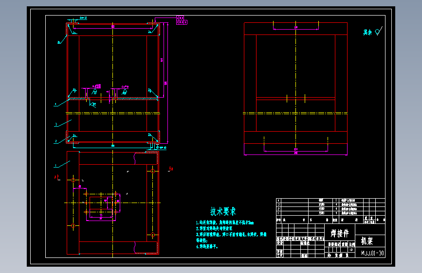Image resolution: width=422 pixels, height=273 pixels.
Task: Click the '比例' scale label cell
Action: (352, 244)
